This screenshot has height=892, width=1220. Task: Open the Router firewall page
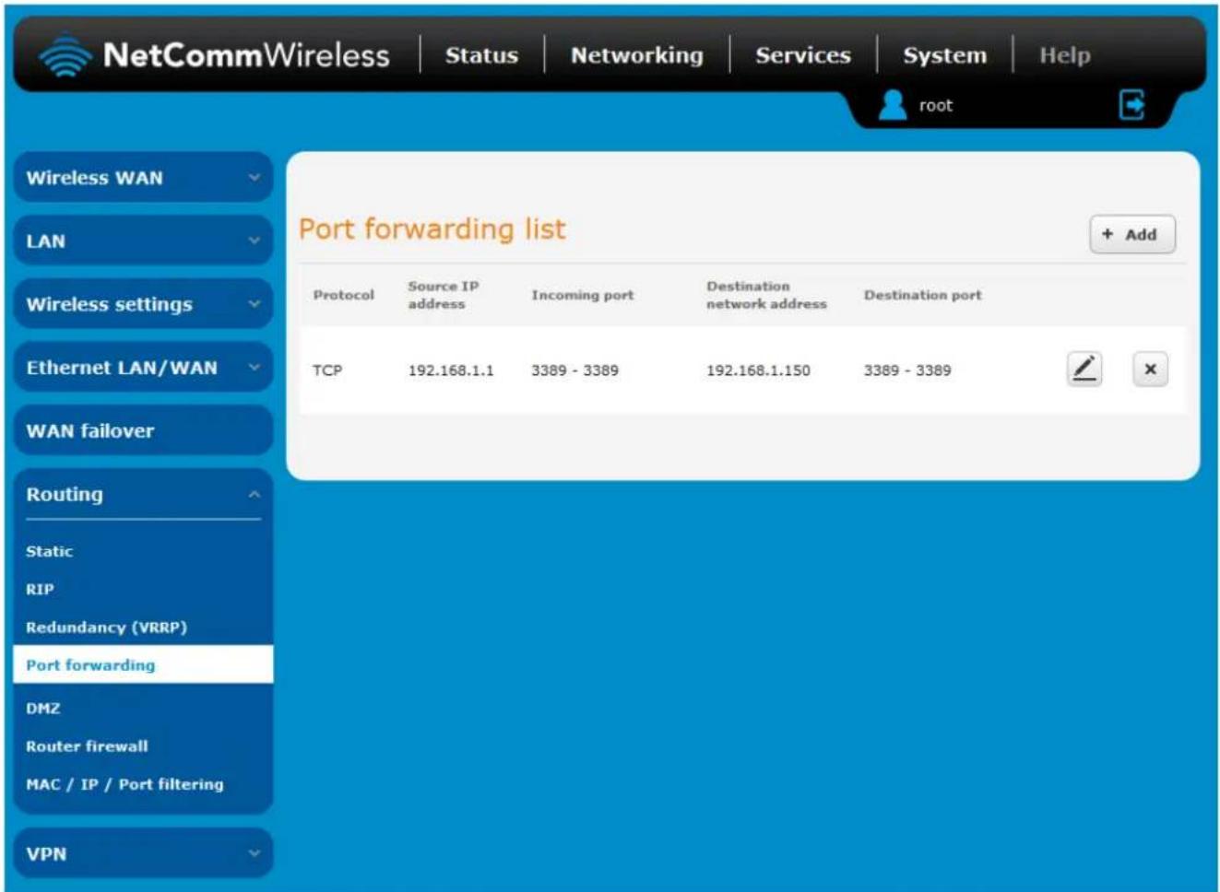(87, 745)
